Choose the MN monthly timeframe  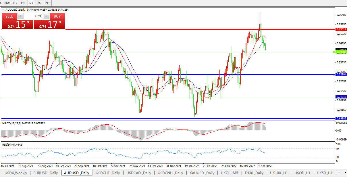(47, 3)
